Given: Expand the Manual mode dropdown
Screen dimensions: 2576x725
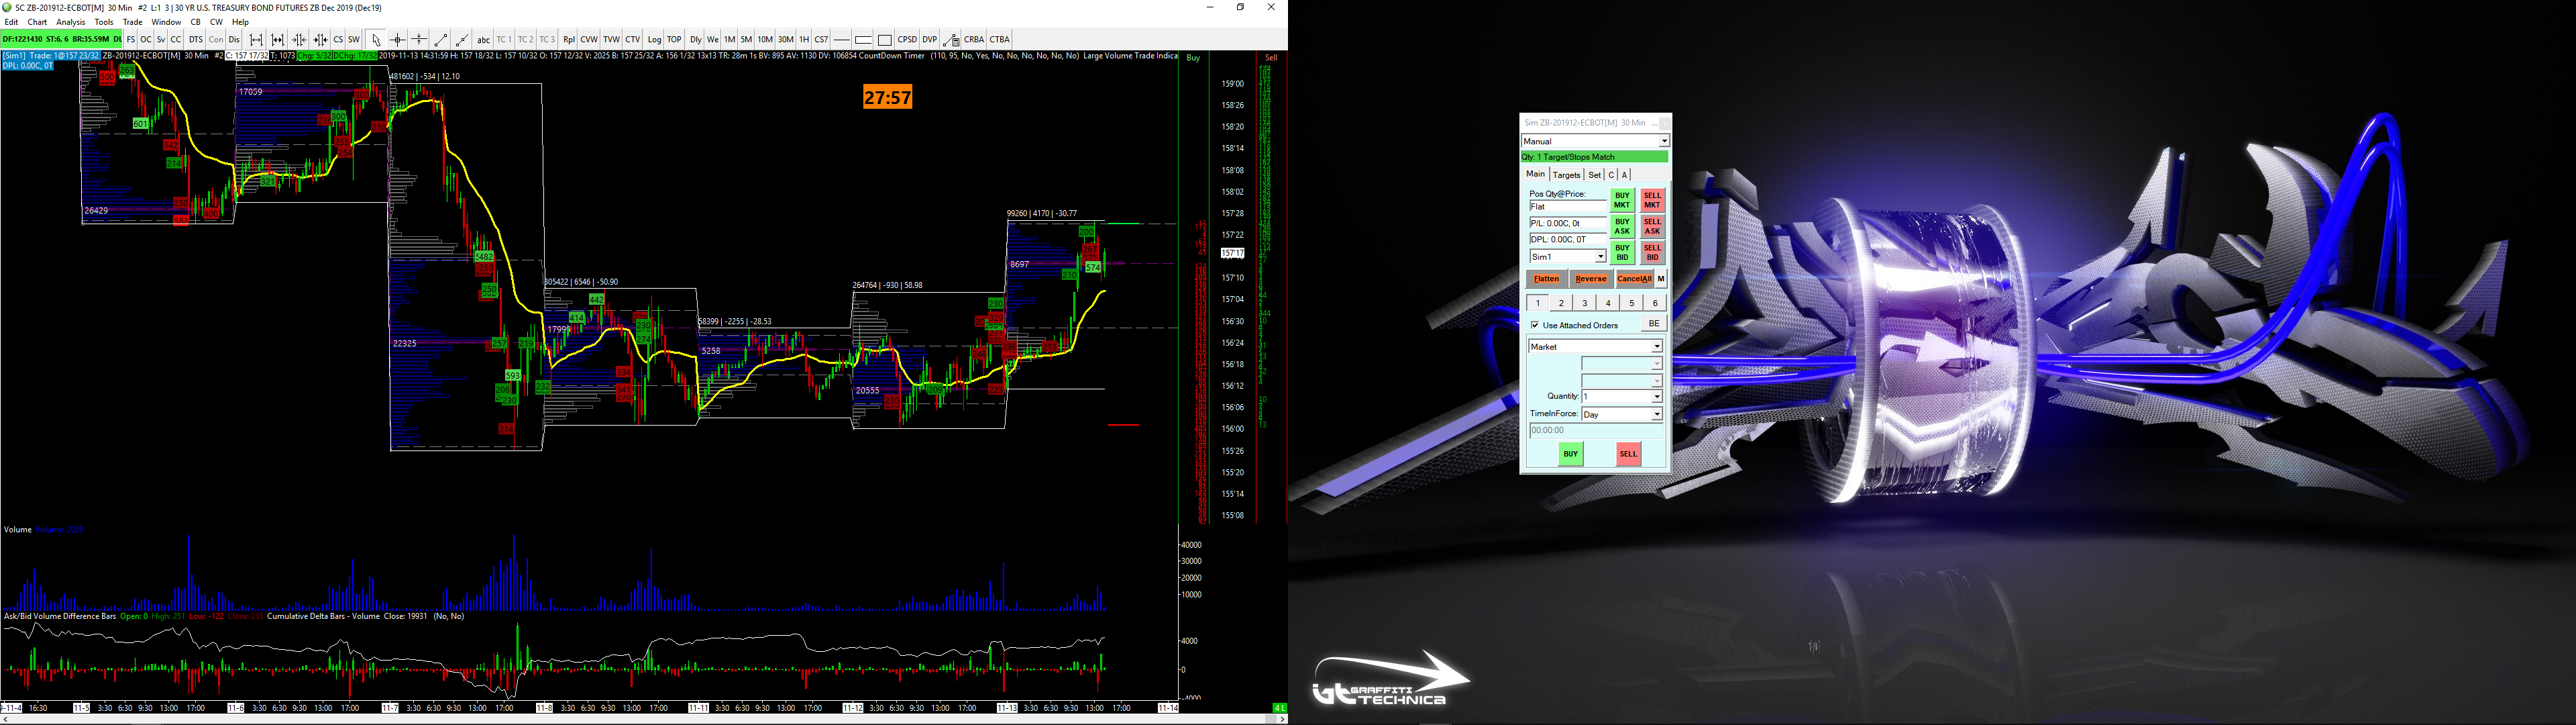Looking at the screenshot, I should click(x=1664, y=141).
